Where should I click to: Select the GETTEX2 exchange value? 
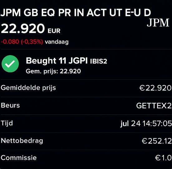[x=154, y=106]
